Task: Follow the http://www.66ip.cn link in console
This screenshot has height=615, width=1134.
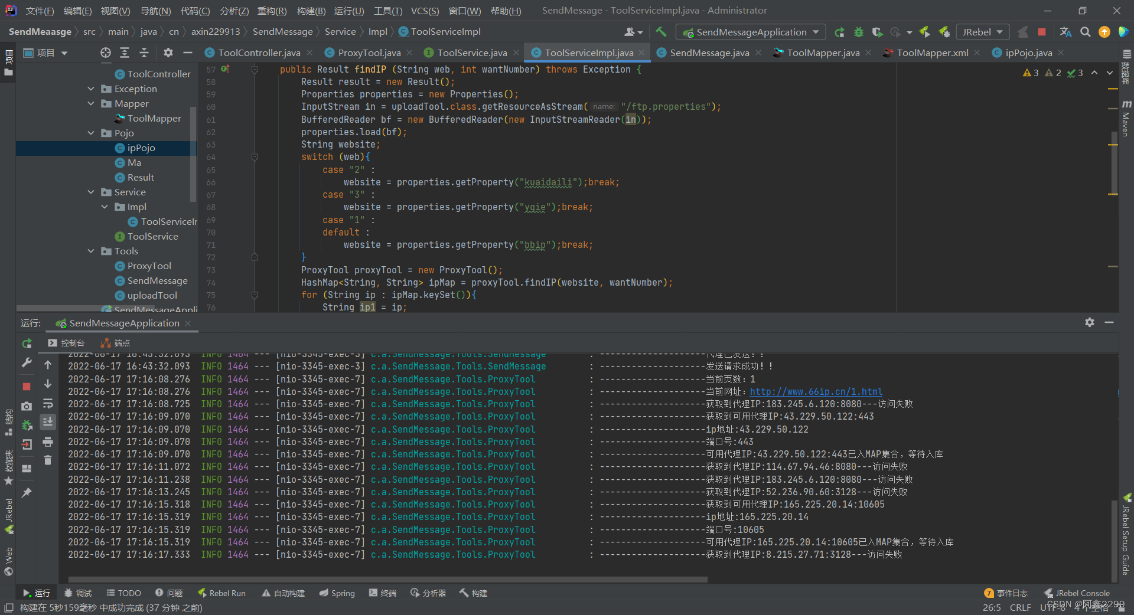Action: click(x=816, y=391)
